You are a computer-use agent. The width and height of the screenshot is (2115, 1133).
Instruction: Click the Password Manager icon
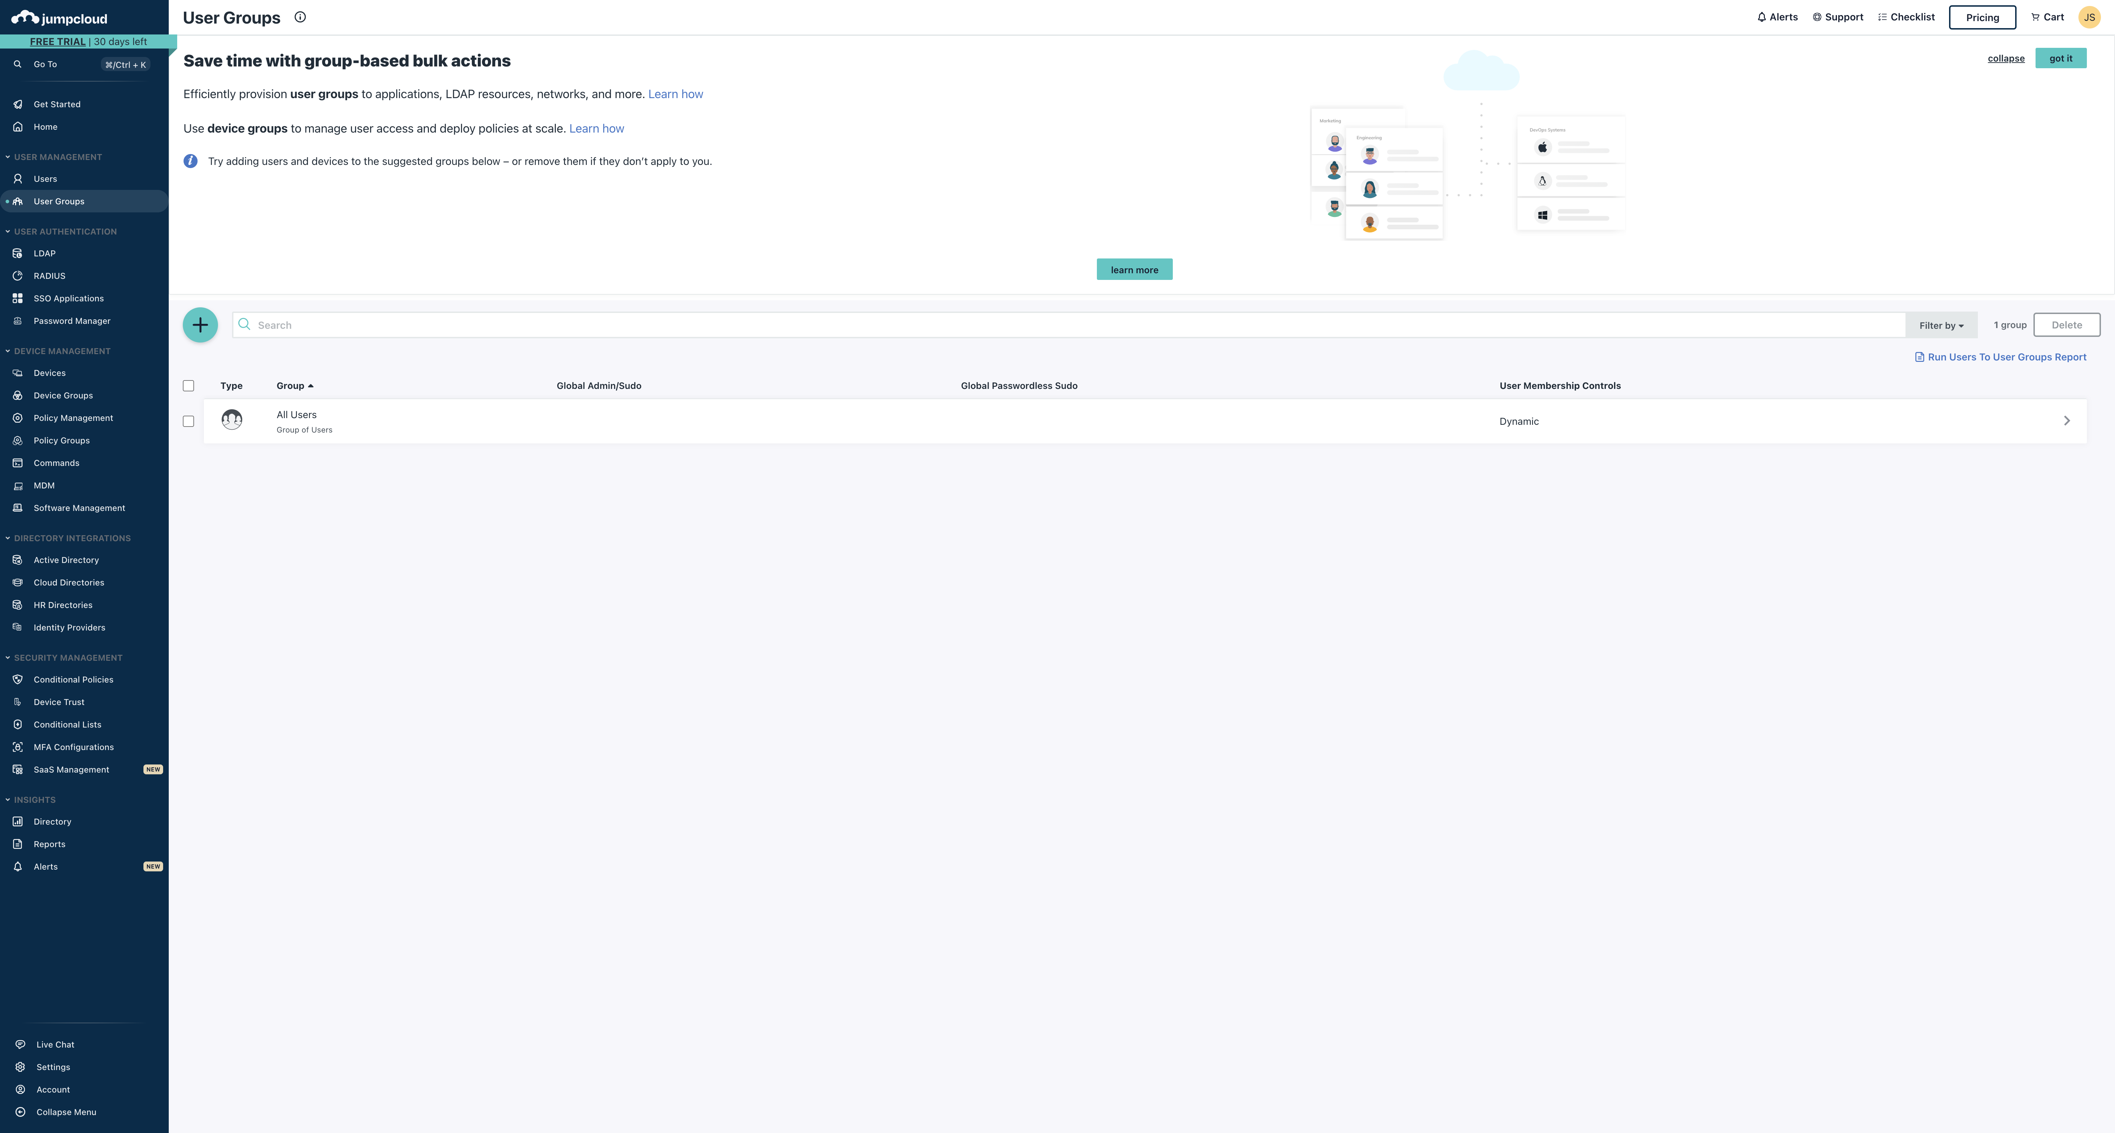pyautogui.click(x=17, y=321)
